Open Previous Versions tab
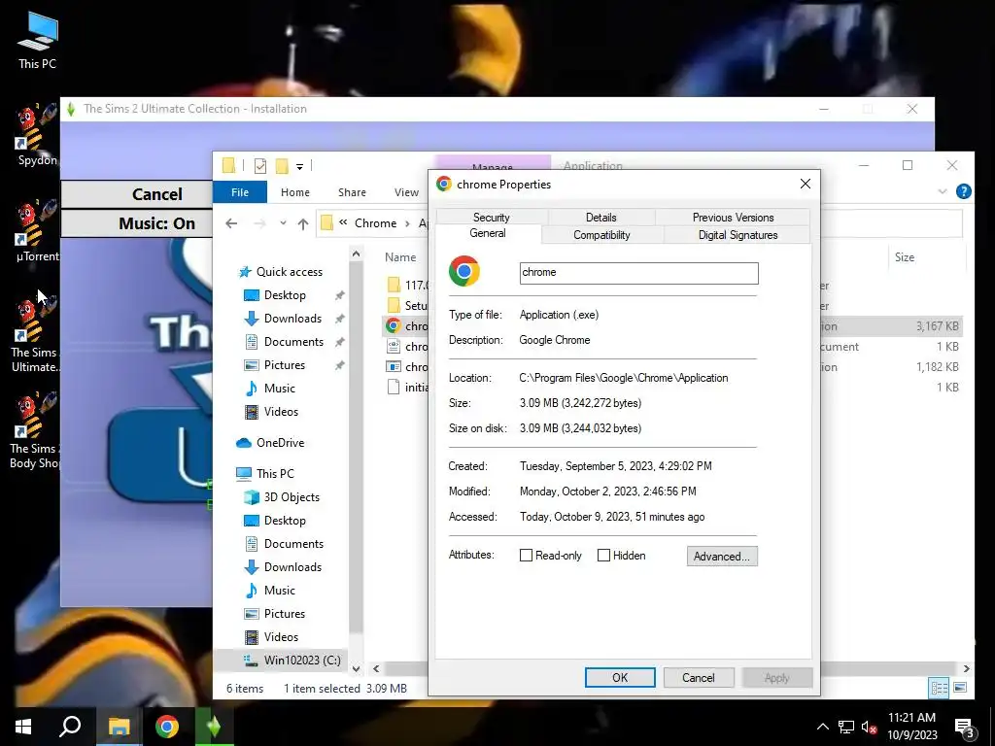995x746 pixels. pos(733,217)
